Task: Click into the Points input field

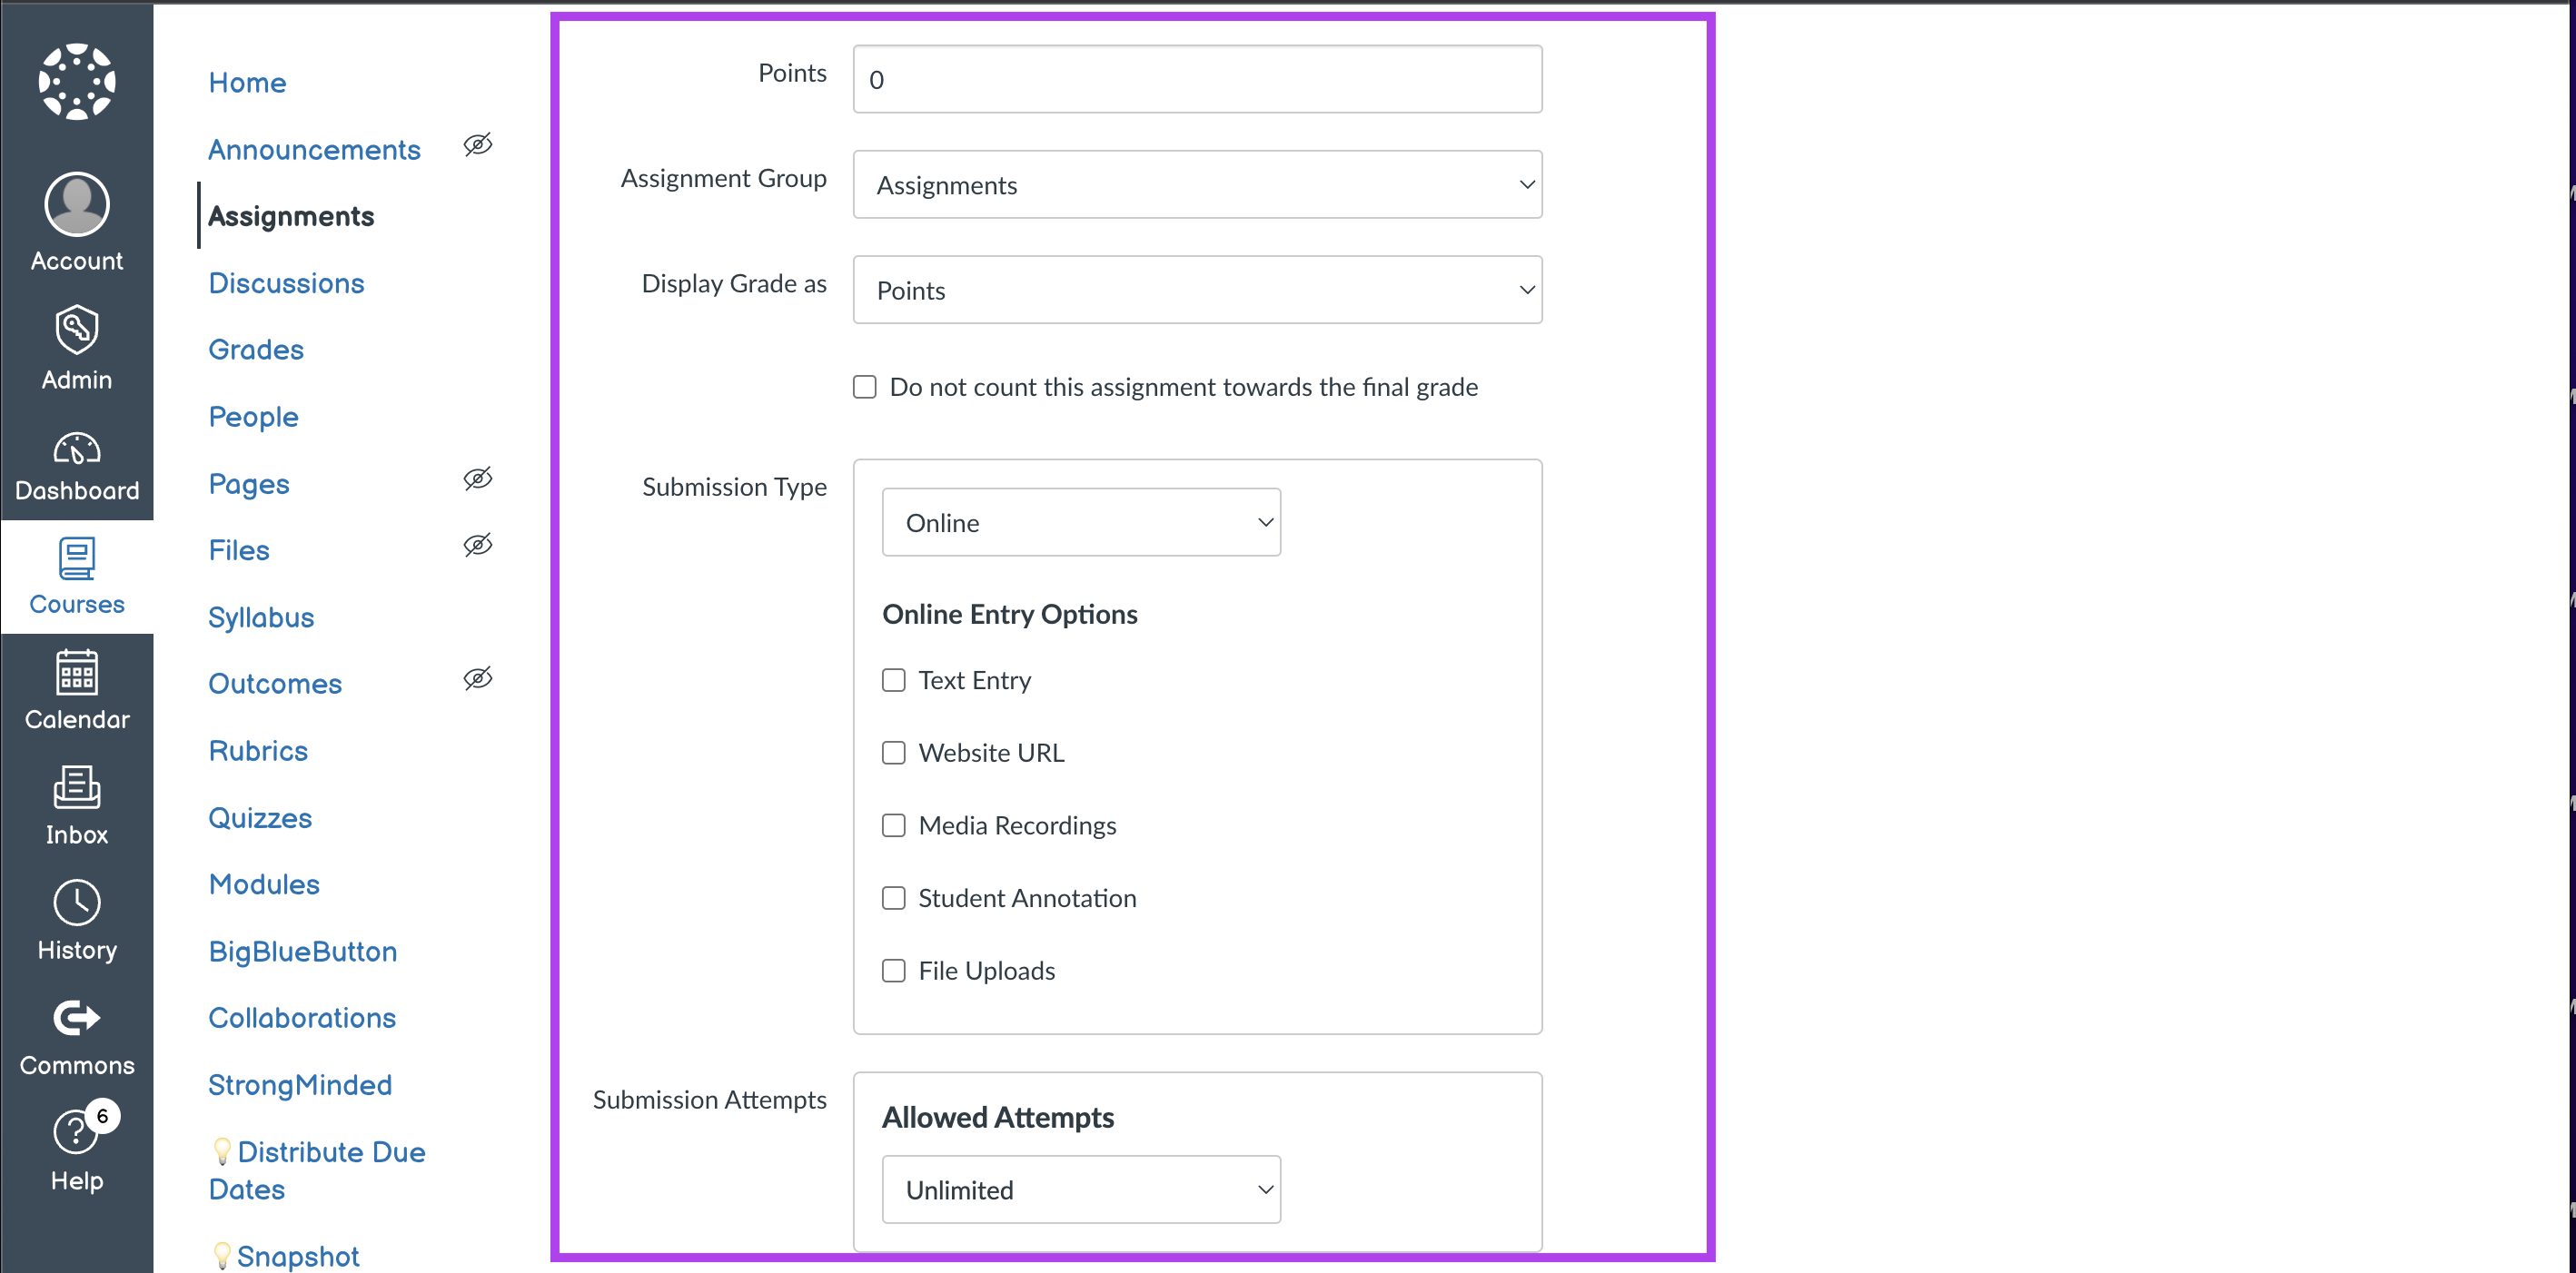Action: (1196, 79)
